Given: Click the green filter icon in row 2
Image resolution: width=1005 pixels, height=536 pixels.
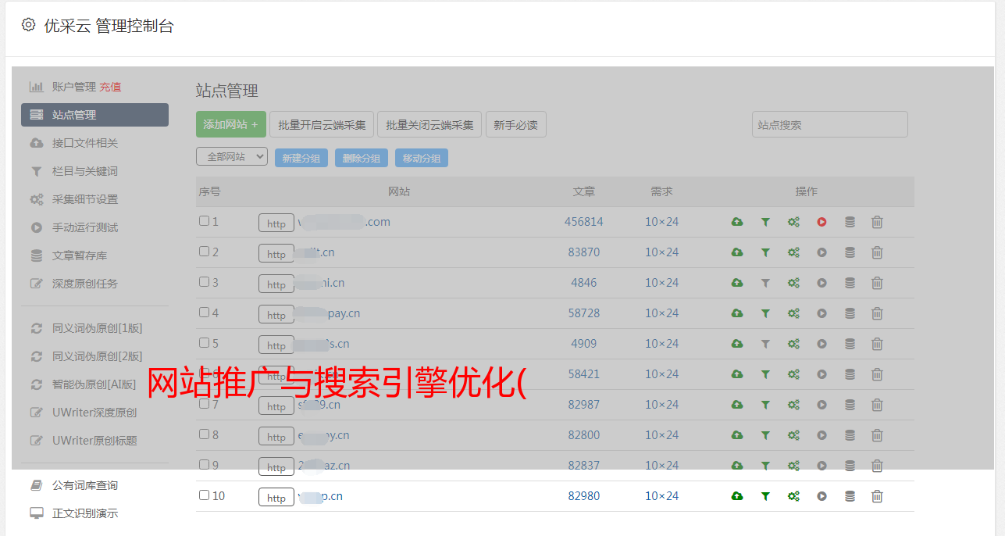Looking at the screenshot, I should pyautogui.click(x=765, y=252).
